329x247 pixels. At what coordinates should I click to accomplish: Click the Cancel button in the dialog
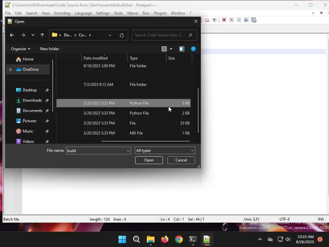[181, 160]
